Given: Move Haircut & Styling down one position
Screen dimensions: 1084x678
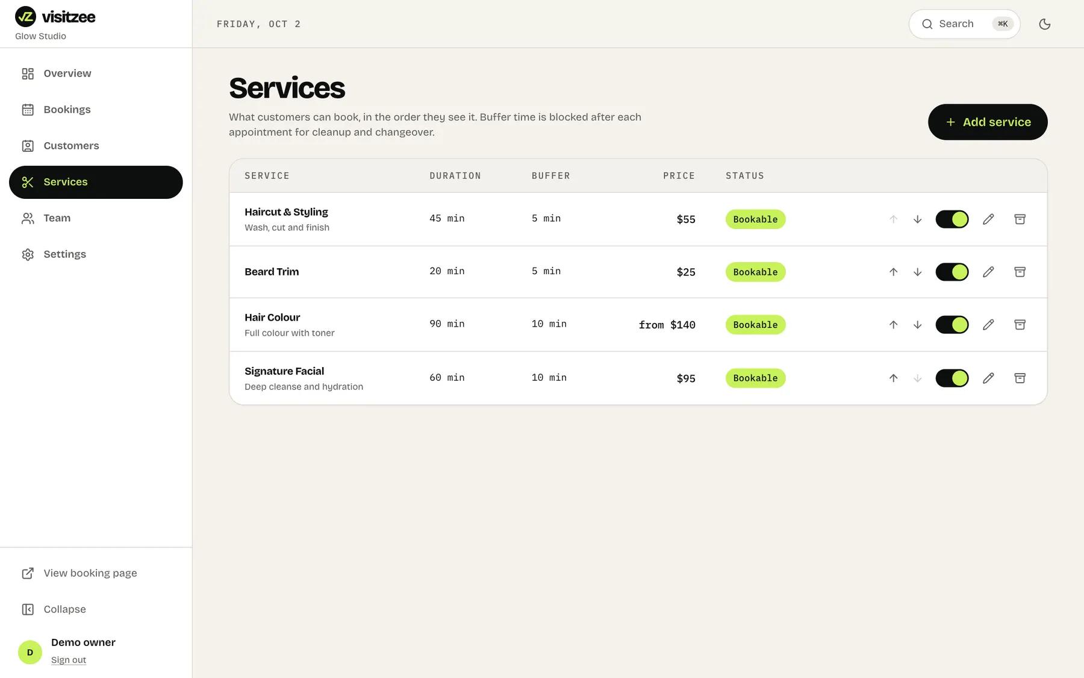Looking at the screenshot, I should [x=917, y=219].
